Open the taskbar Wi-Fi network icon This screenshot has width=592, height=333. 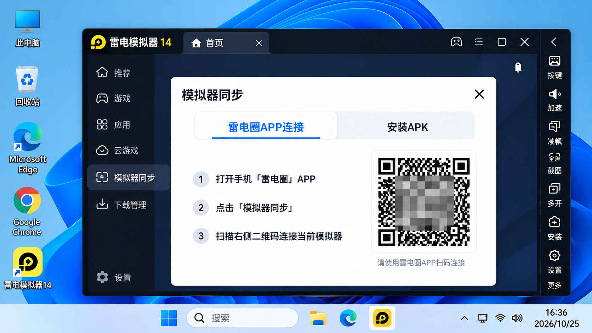[x=500, y=318]
